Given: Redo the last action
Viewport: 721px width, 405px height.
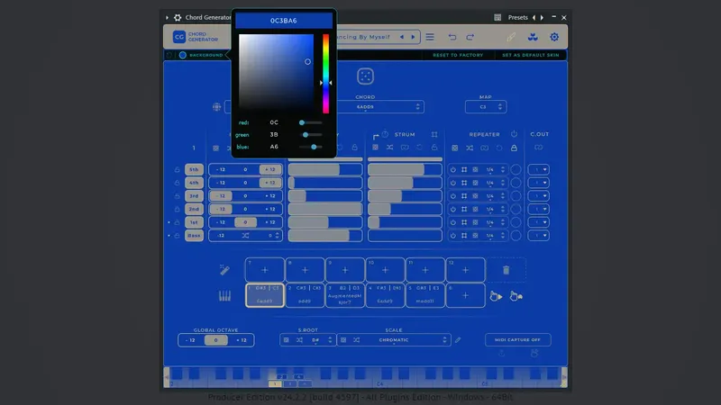Looking at the screenshot, I should coord(470,37).
